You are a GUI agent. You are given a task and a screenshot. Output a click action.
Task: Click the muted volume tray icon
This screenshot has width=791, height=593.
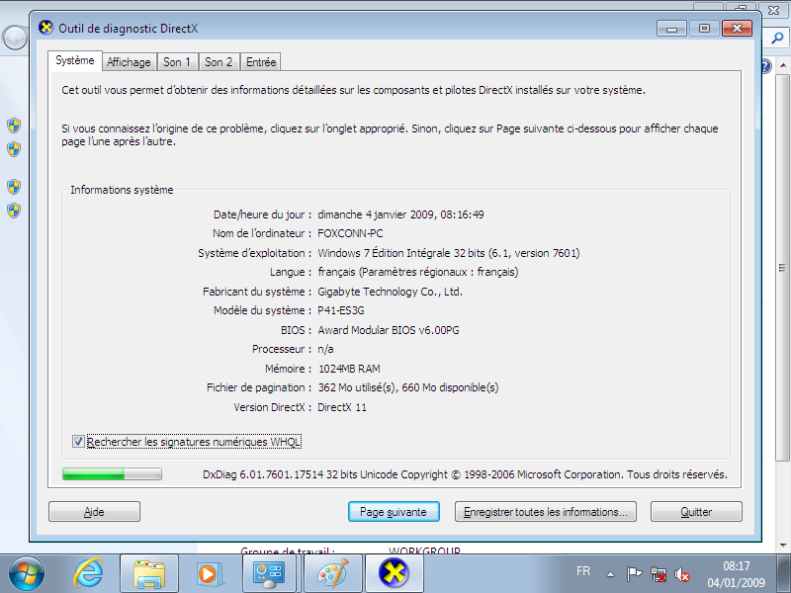[682, 573]
